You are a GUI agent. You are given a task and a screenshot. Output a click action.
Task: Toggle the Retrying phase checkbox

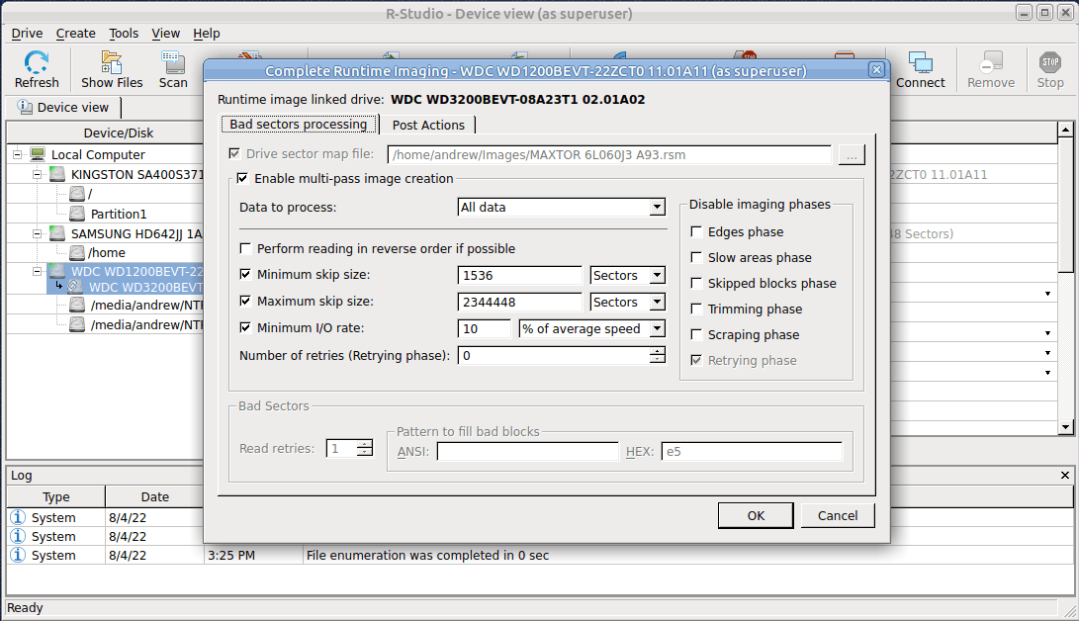696,360
